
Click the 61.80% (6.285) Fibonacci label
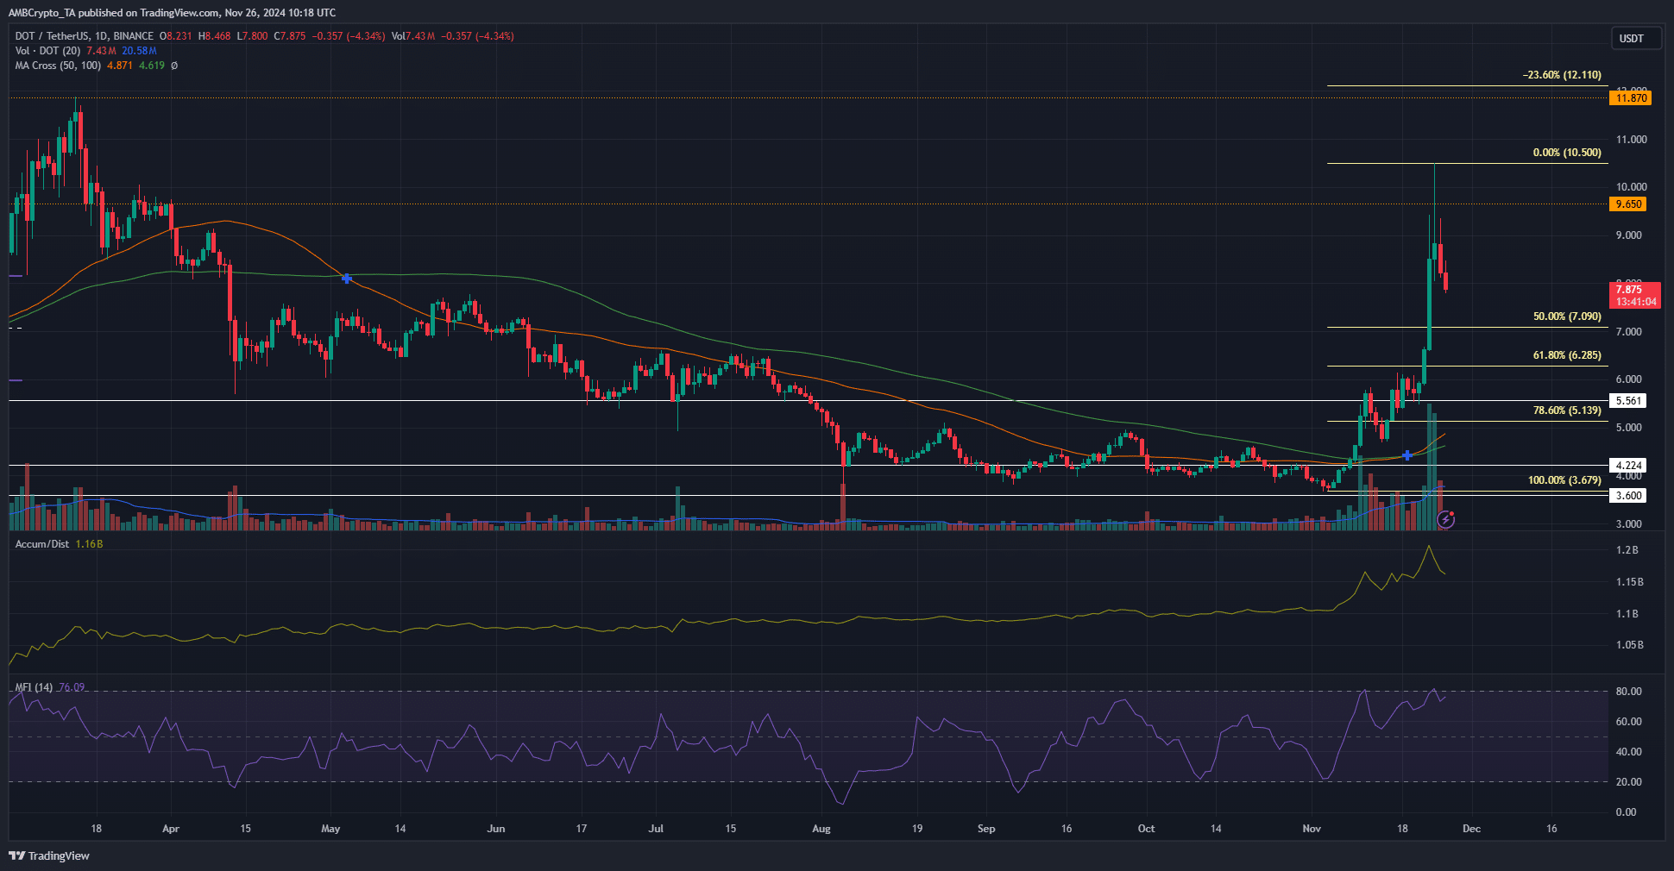point(1567,355)
